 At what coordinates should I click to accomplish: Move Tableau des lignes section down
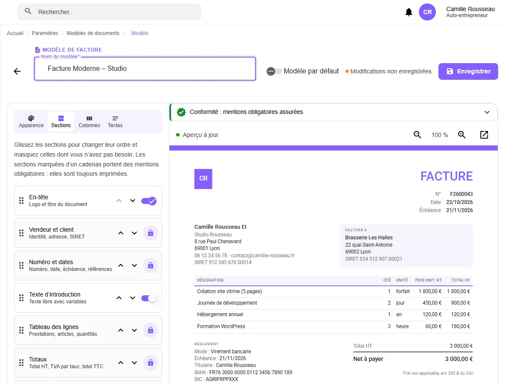[x=134, y=330]
